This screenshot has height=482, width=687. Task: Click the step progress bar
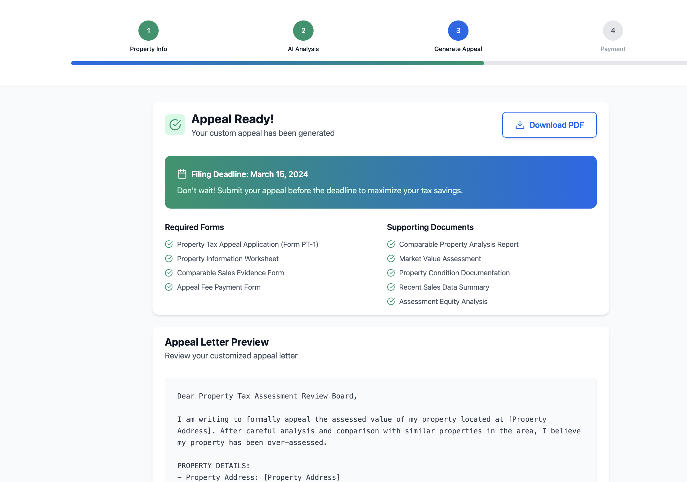point(379,63)
